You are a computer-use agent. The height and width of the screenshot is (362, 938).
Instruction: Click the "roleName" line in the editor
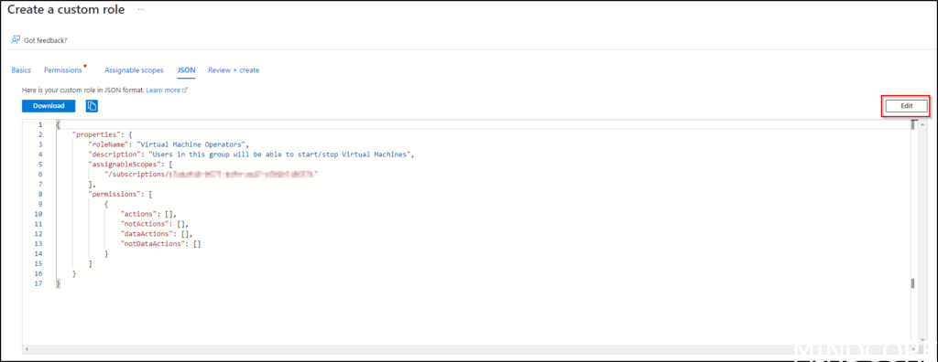(x=169, y=144)
